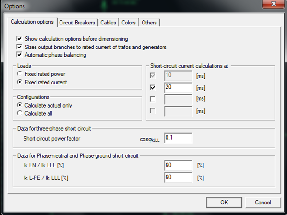Focus the short circuit power factor field
287x215 pixels.
click(178, 138)
